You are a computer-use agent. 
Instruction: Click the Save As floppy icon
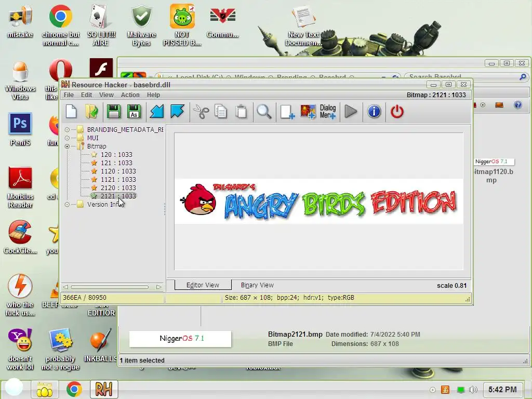134,112
